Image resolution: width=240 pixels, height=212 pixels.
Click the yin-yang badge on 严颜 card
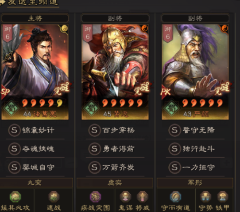click(x=225, y=28)
